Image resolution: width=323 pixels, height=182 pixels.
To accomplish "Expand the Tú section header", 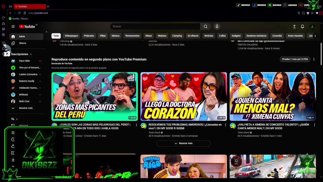I will tap(14, 119).
